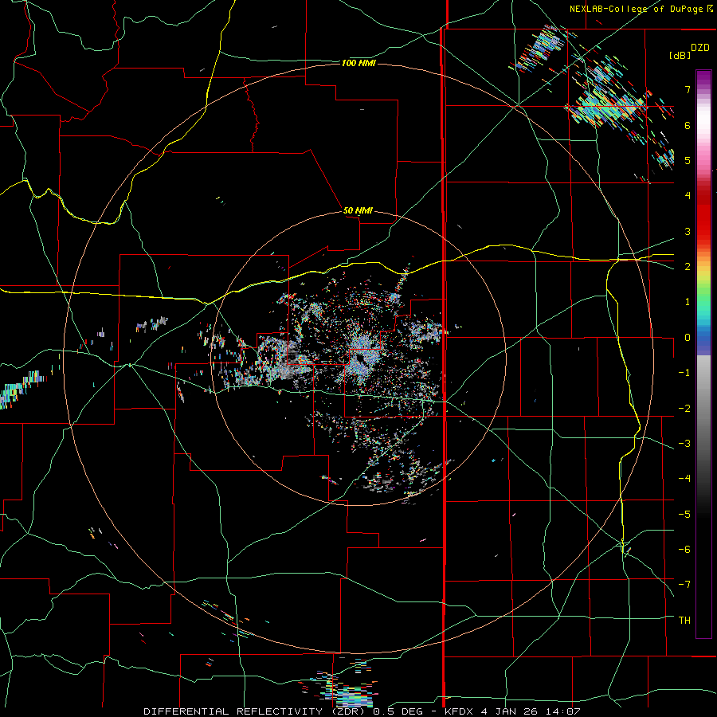Click the -7 dB colorbar label

pos(684,585)
